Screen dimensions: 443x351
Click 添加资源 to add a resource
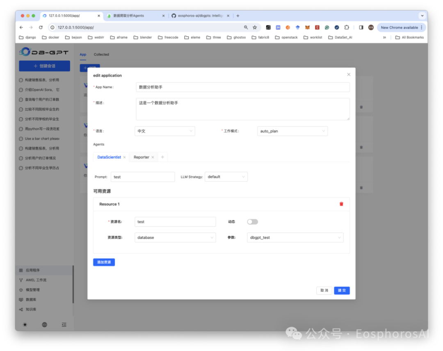(104, 262)
